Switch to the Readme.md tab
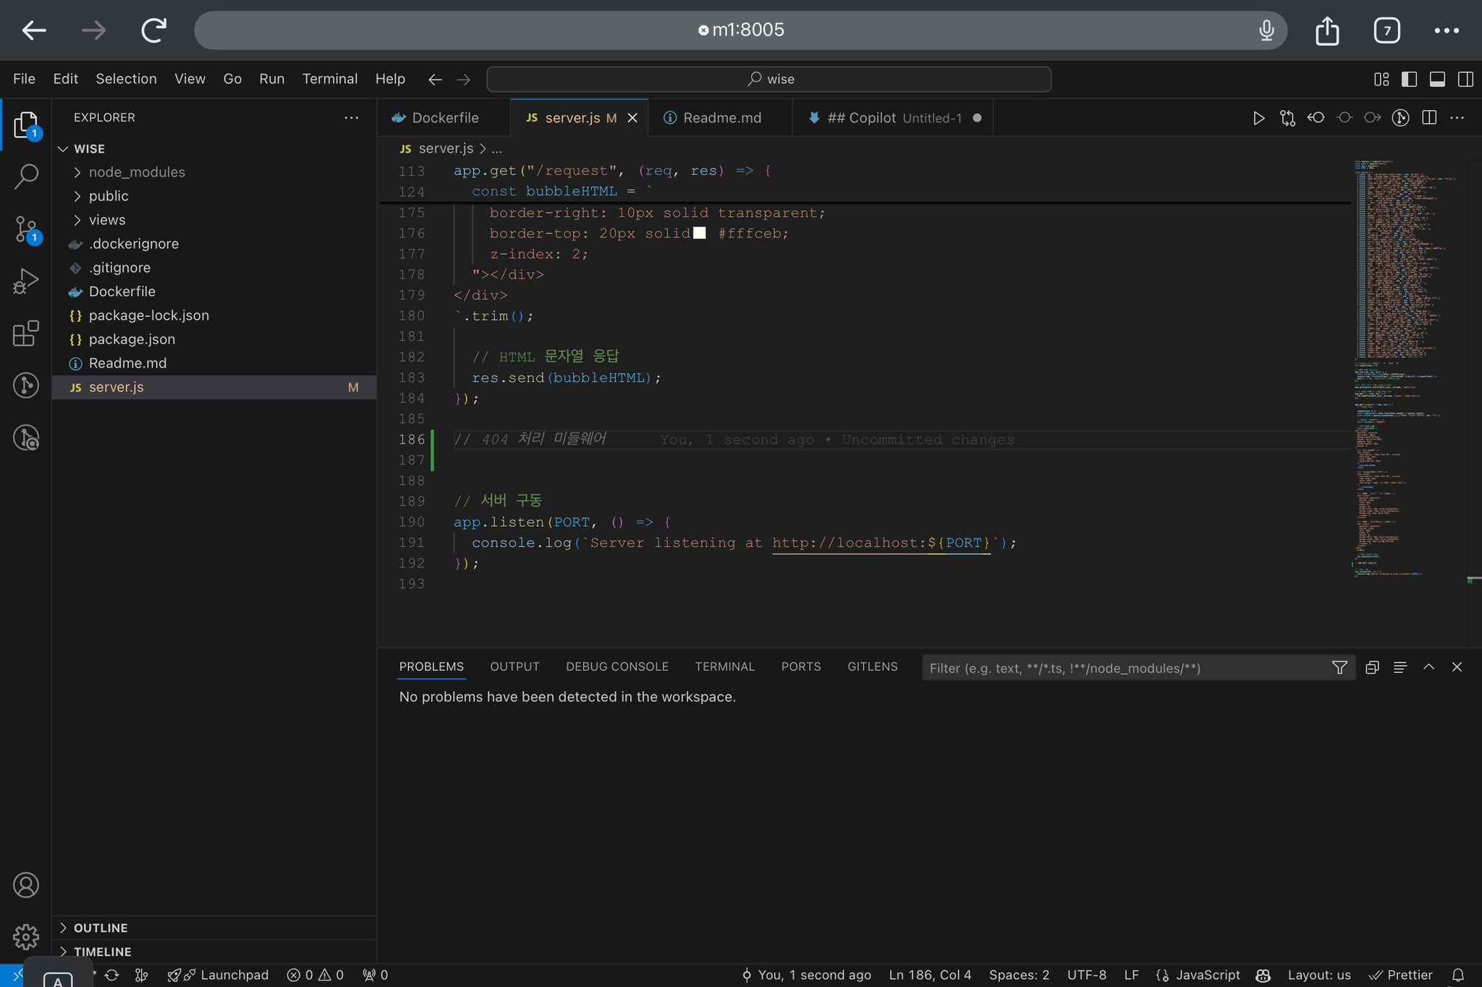1482x987 pixels. pyautogui.click(x=720, y=117)
